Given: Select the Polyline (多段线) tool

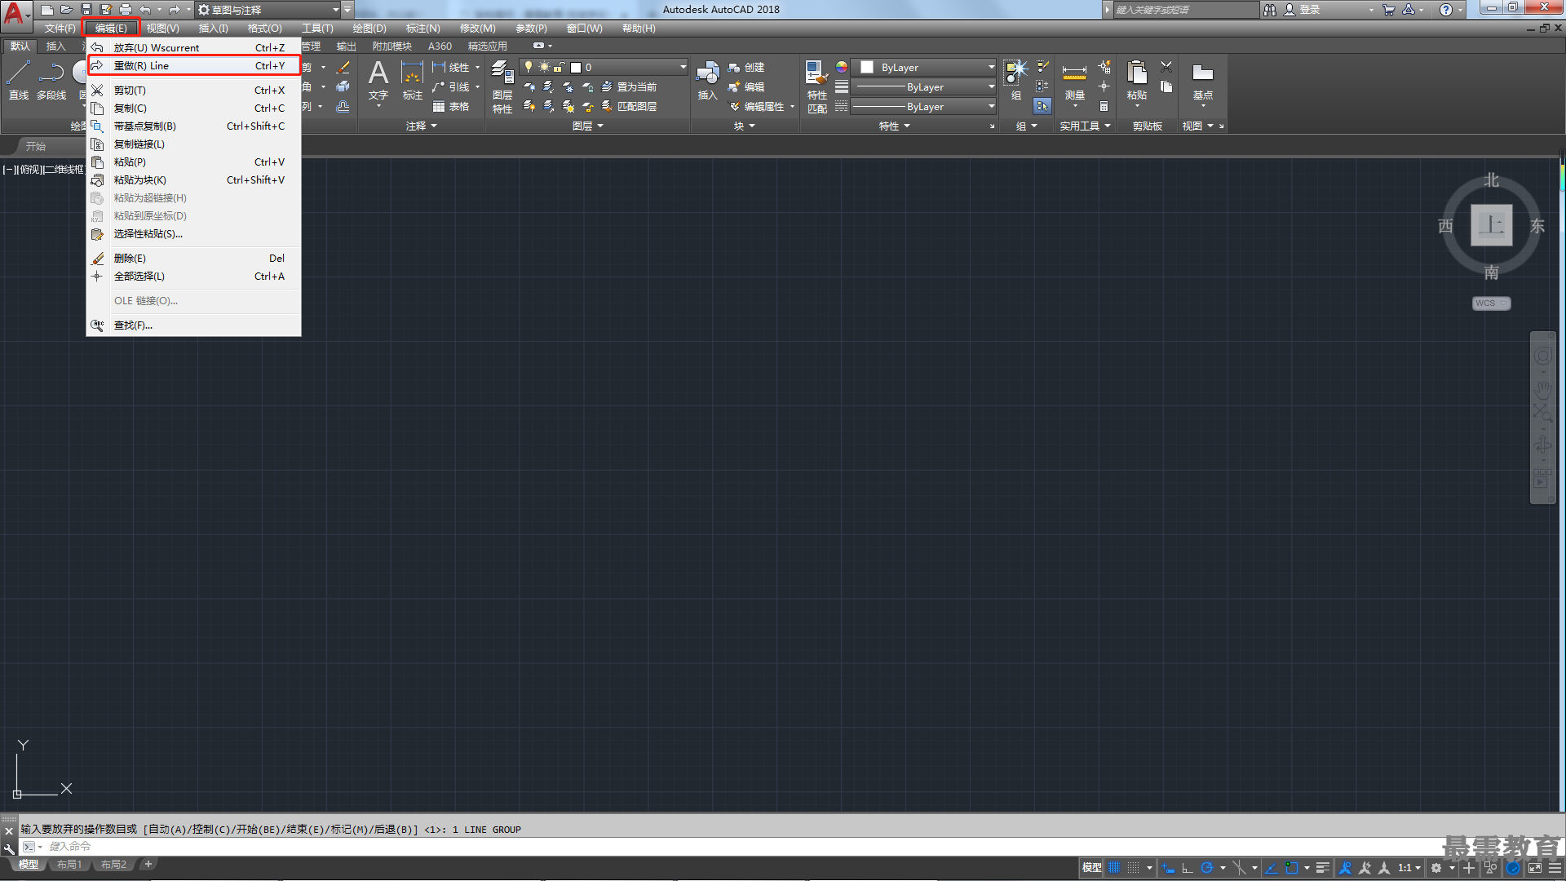Looking at the screenshot, I should pos(51,80).
